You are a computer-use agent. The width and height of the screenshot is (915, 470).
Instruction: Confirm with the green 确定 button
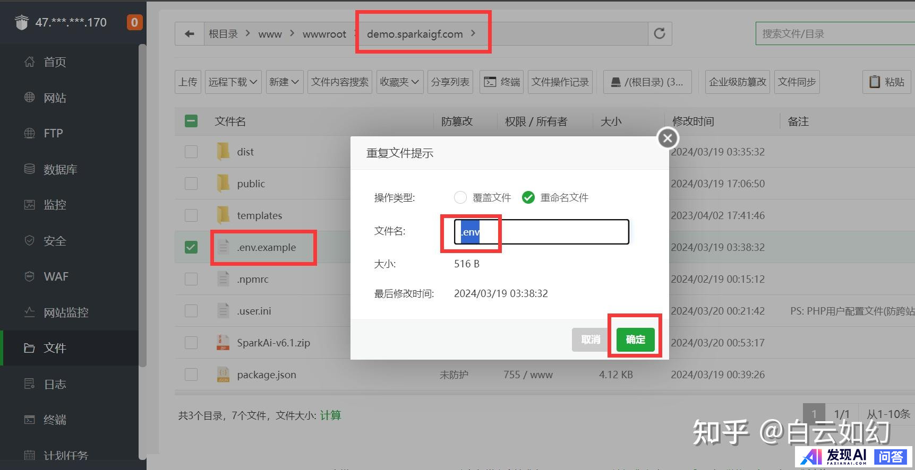[x=635, y=340]
